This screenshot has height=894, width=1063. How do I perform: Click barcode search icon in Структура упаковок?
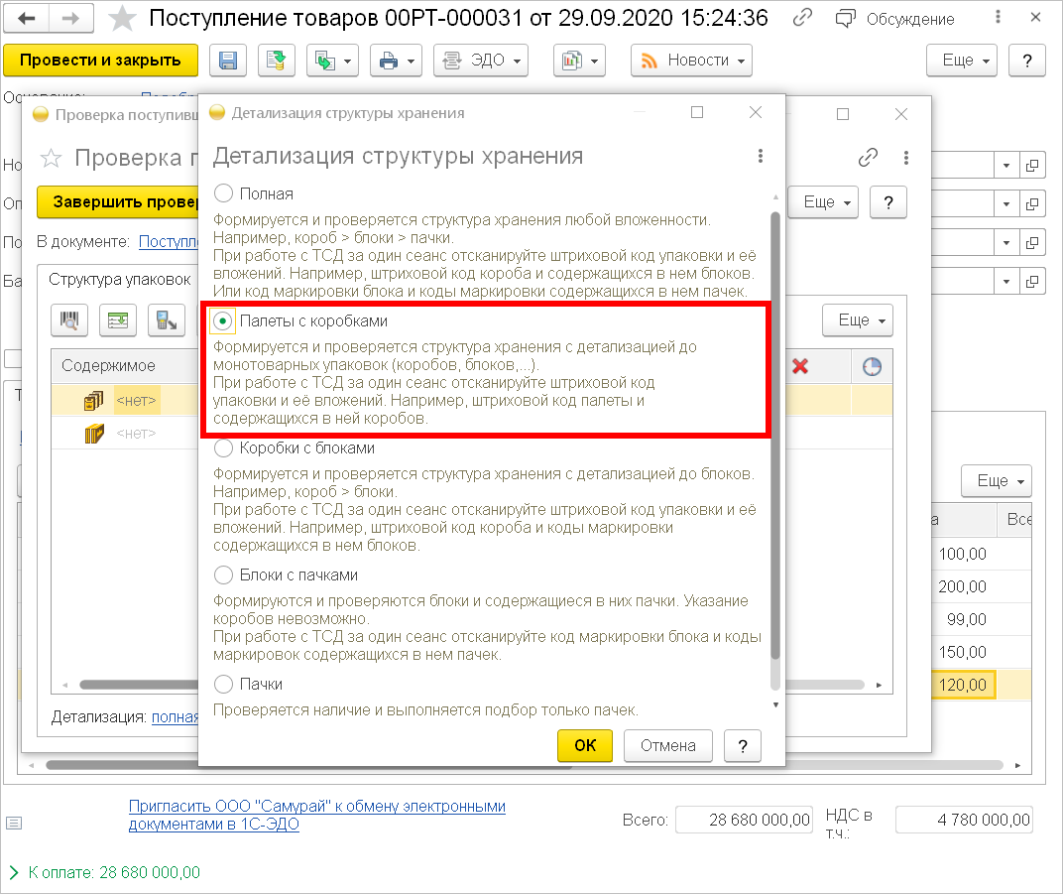tap(69, 320)
